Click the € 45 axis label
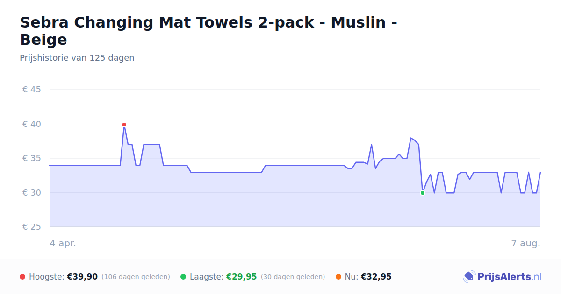This screenshot has width=561, height=294. [x=32, y=90]
